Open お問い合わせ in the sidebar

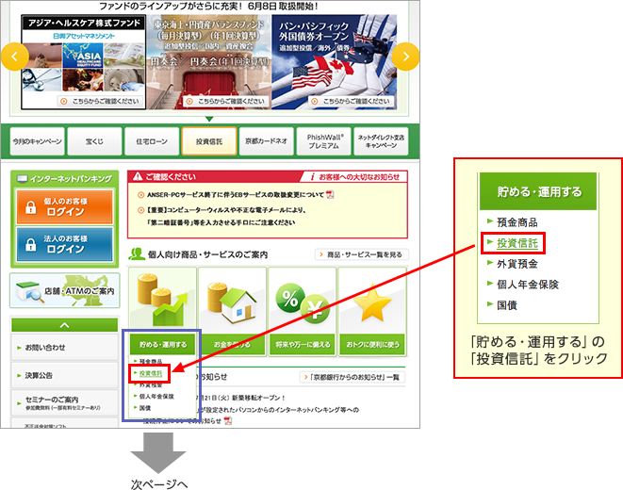[x=65, y=348]
